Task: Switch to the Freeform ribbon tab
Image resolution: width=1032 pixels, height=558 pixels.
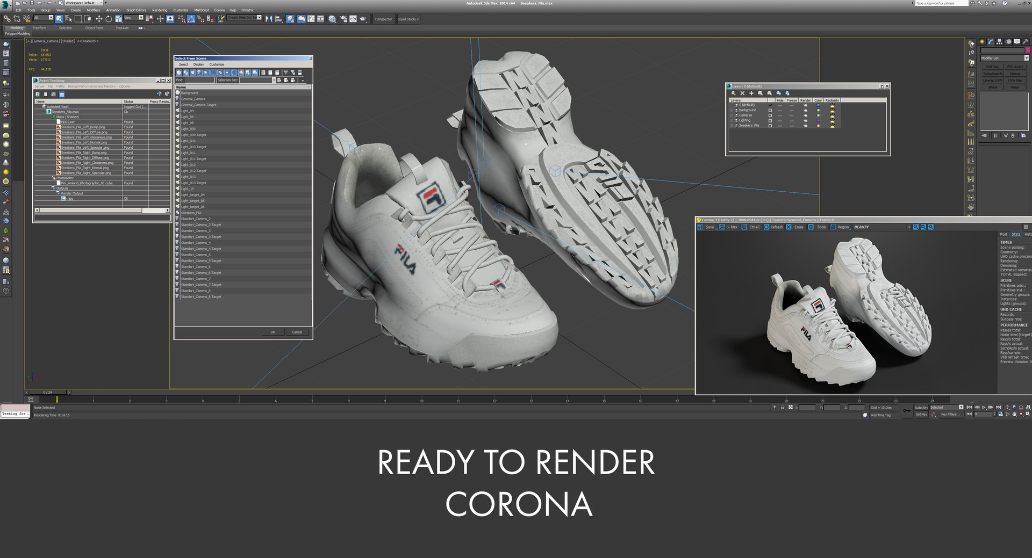Action: [x=39, y=28]
